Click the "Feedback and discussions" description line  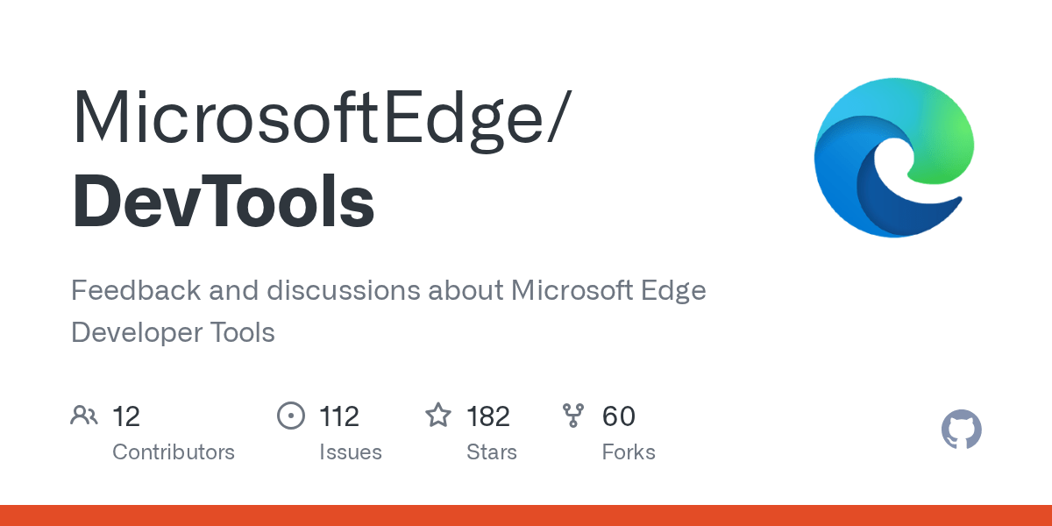[x=388, y=290]
